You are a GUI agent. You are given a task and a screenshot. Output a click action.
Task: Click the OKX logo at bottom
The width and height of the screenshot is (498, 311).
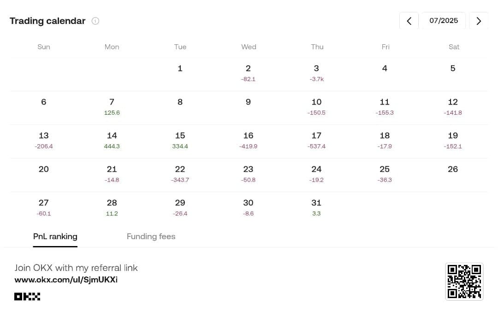pyautogui.click(x=27, y=296)
